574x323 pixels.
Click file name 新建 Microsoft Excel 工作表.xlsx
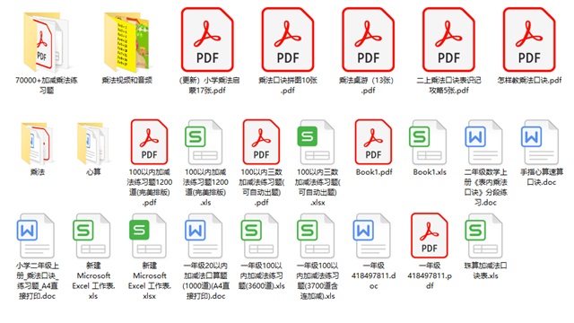coord(149,281)
